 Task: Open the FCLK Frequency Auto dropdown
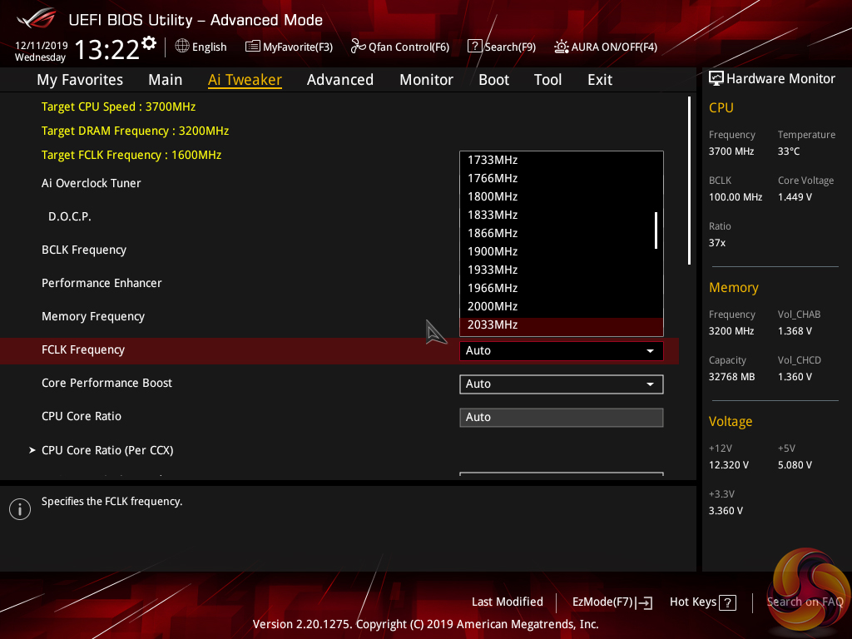point(561,350)
